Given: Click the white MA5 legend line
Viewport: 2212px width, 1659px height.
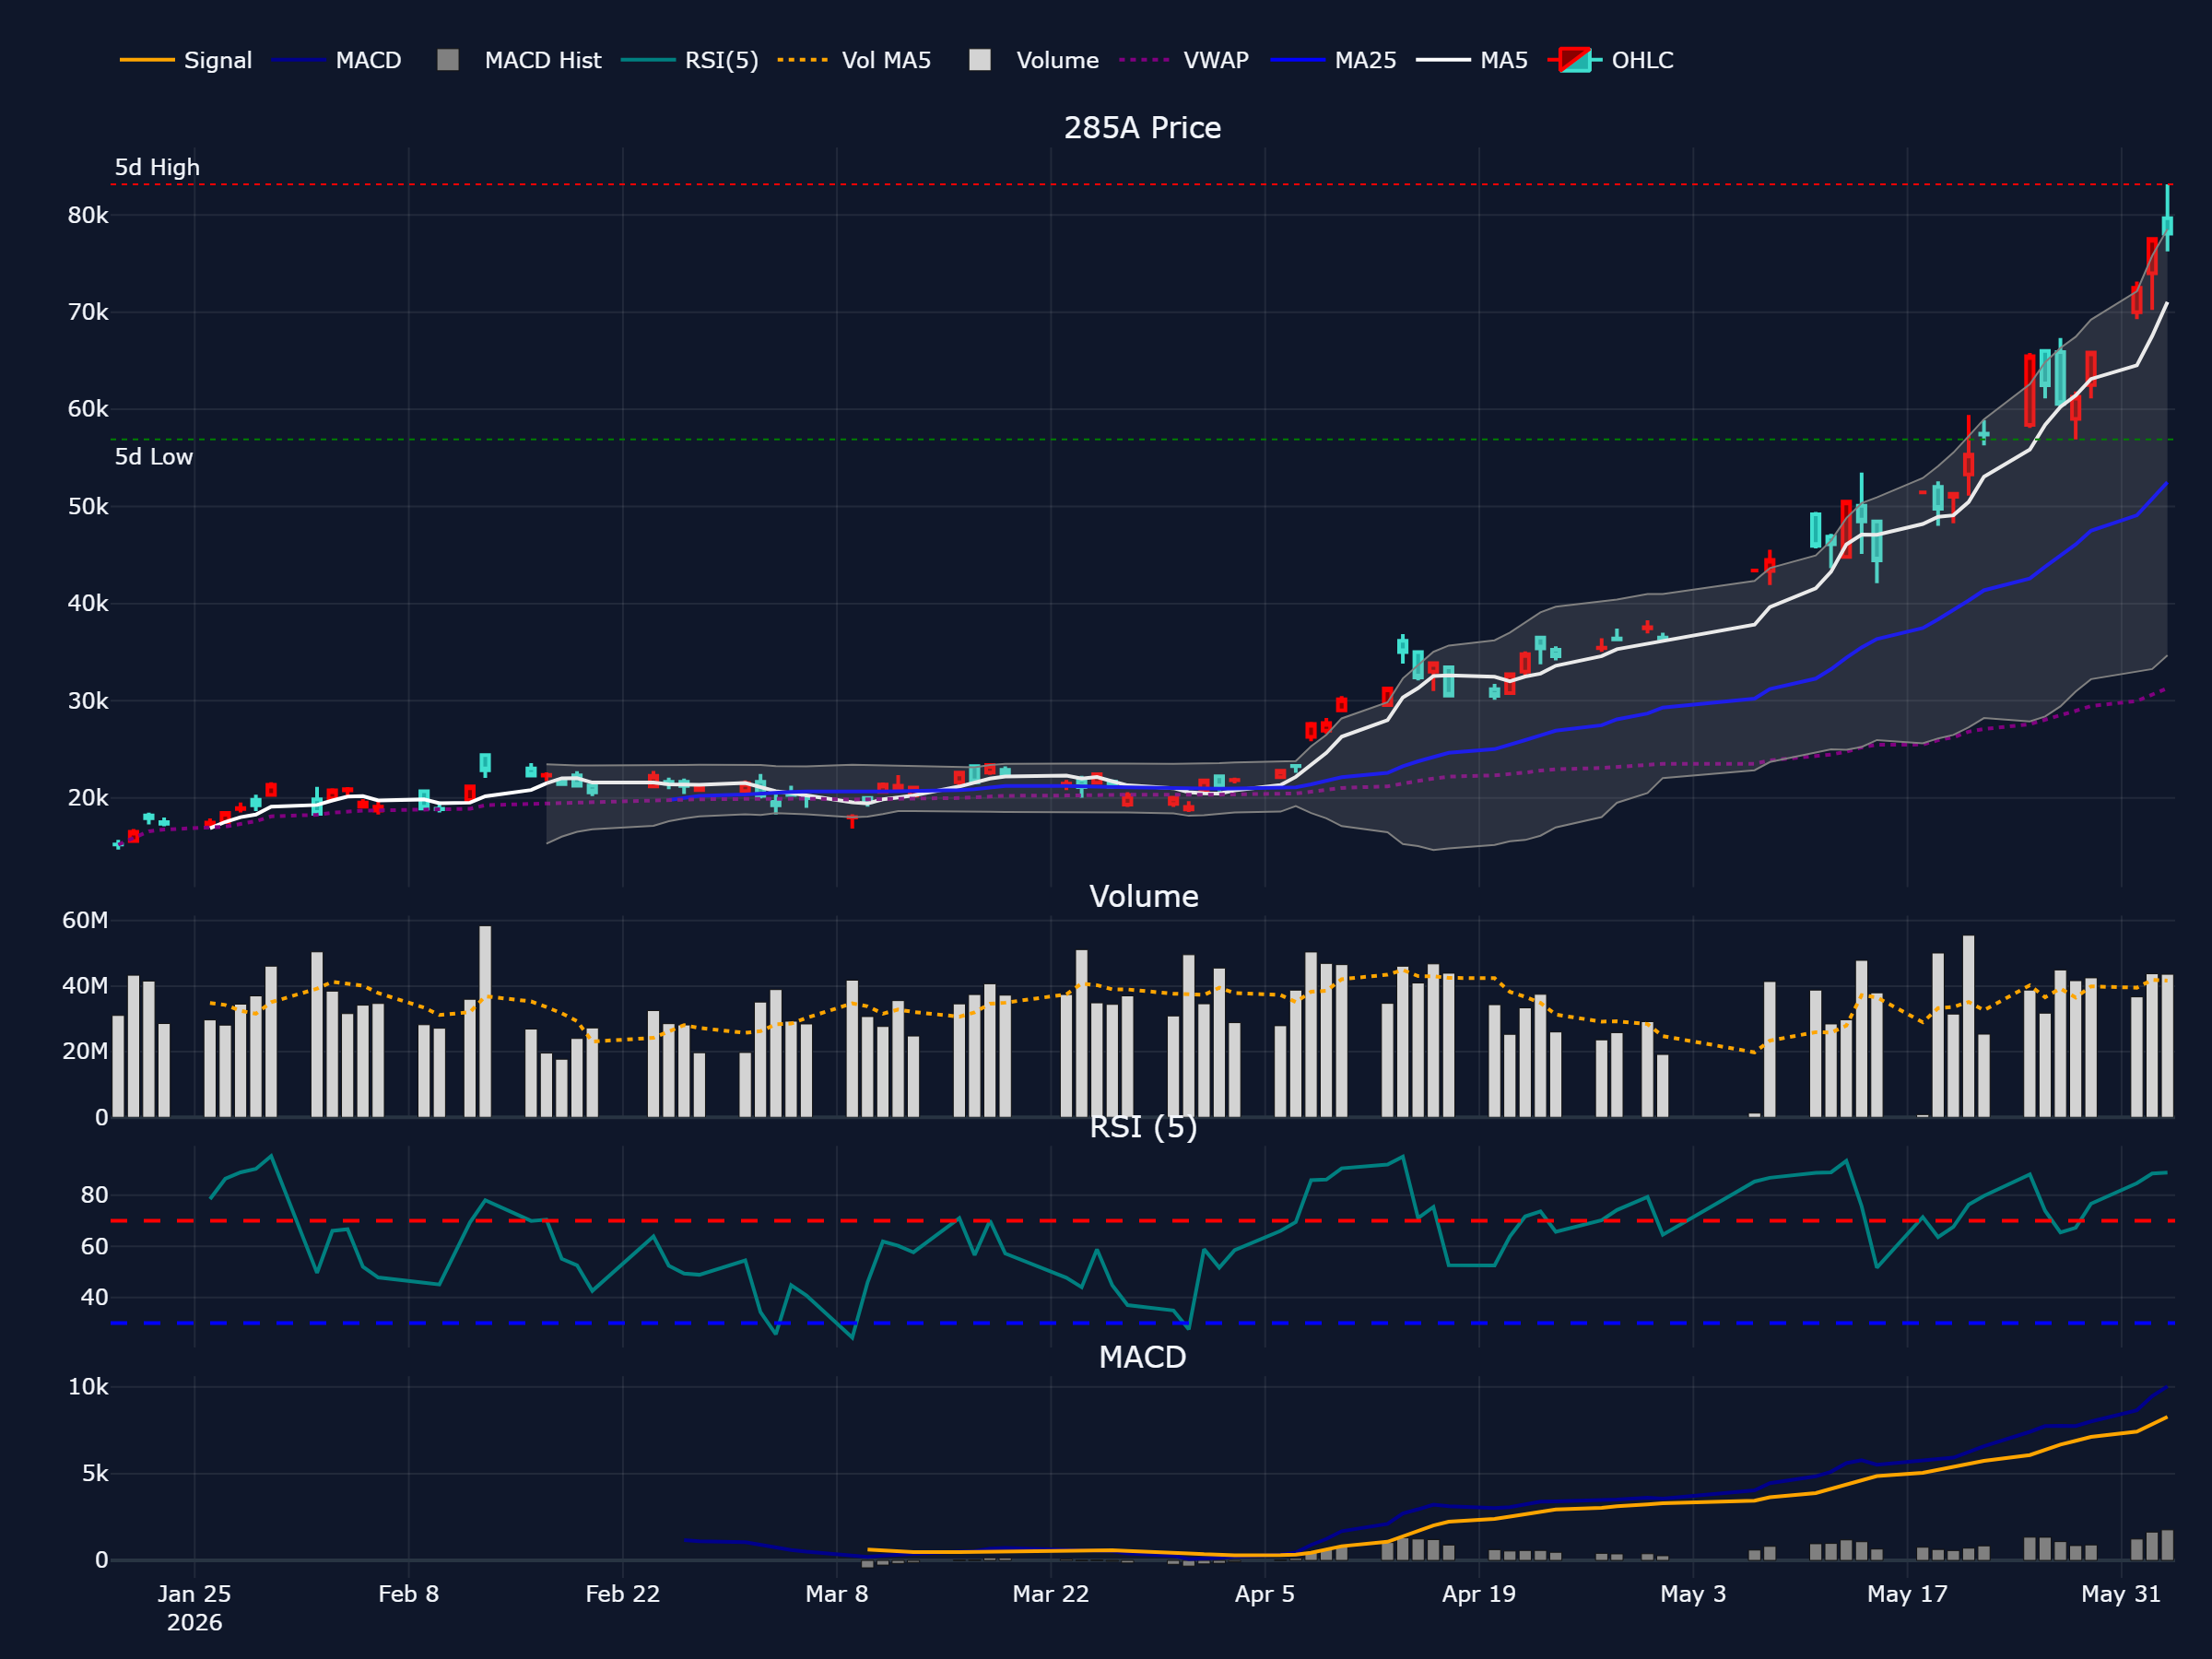Looking at the screenshot, I should tap(1443, 60).
